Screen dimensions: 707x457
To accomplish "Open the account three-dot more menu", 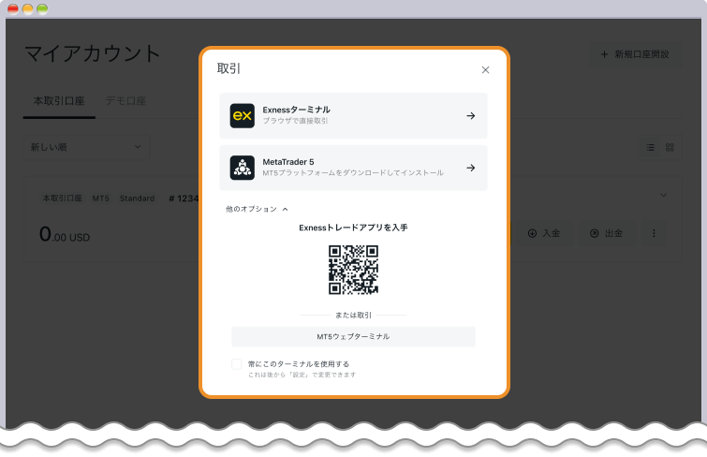I will 654,233.
